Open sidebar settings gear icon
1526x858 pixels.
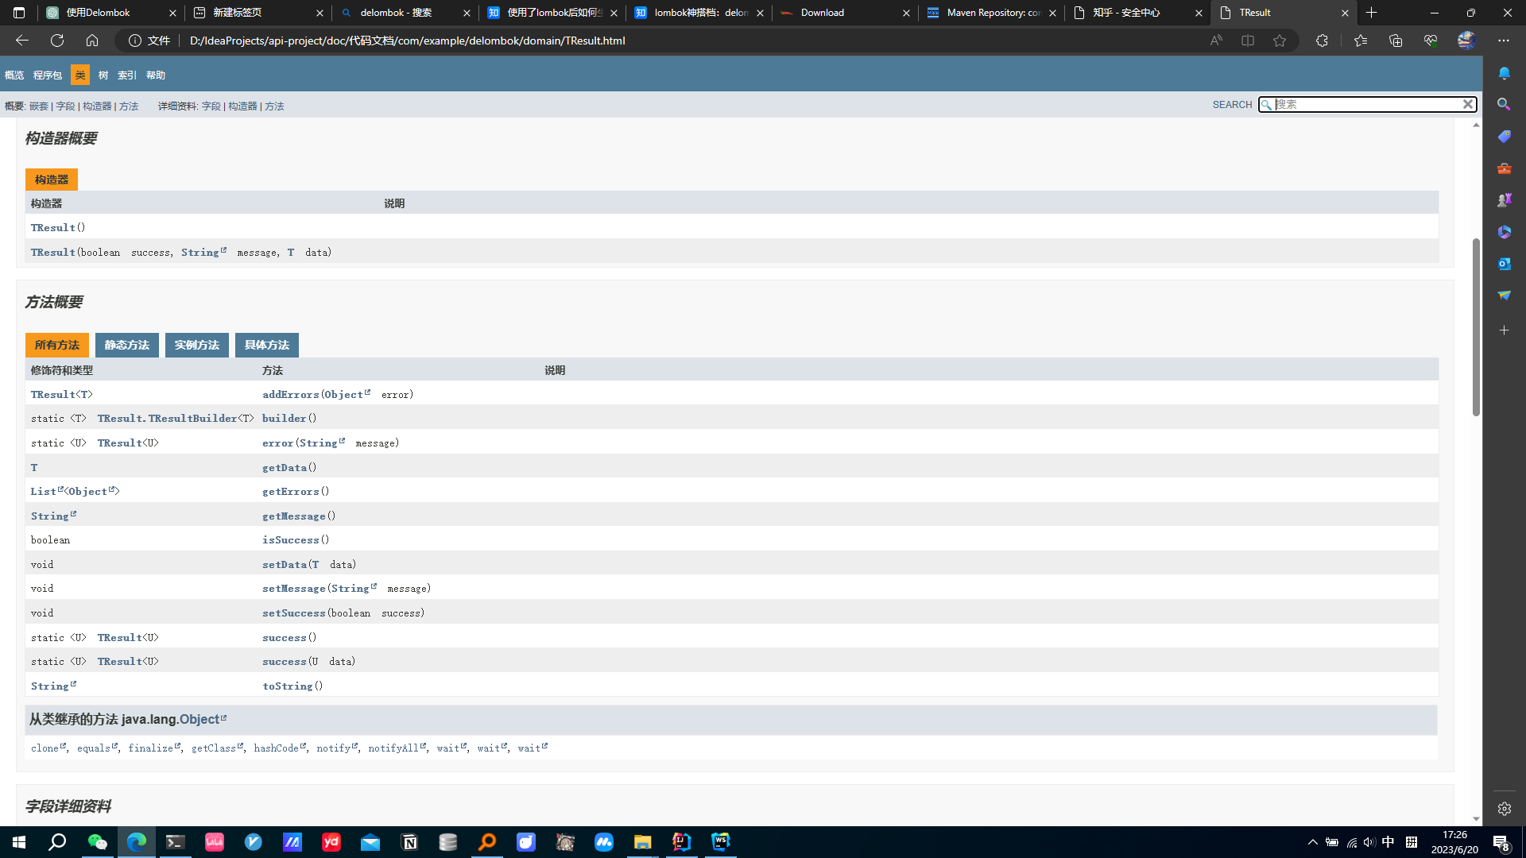[x=1504, y=809]
